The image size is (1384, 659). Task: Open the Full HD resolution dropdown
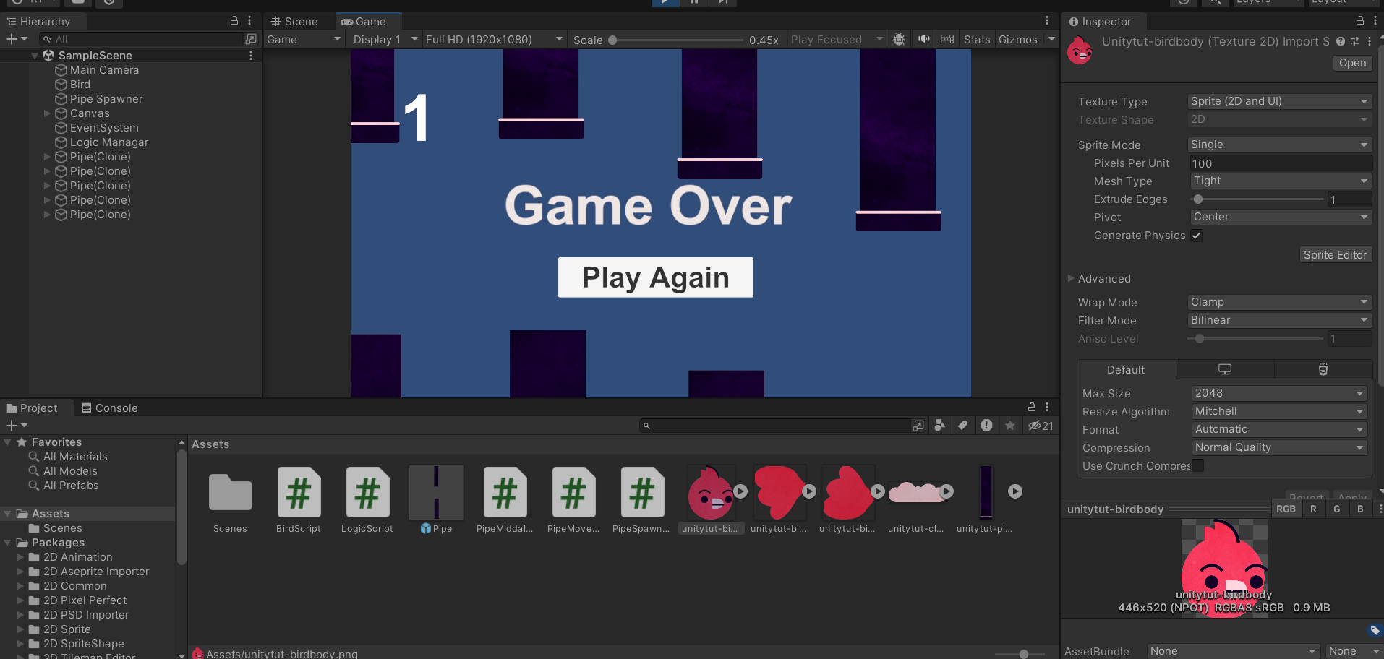pyautogui.click(x=495, y=39)
